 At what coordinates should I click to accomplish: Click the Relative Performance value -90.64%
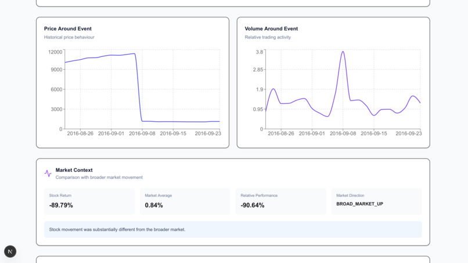[x=252, y=205]
